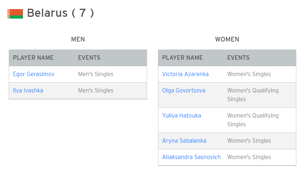Click the Belarus ( 7 ) heading

61,13
